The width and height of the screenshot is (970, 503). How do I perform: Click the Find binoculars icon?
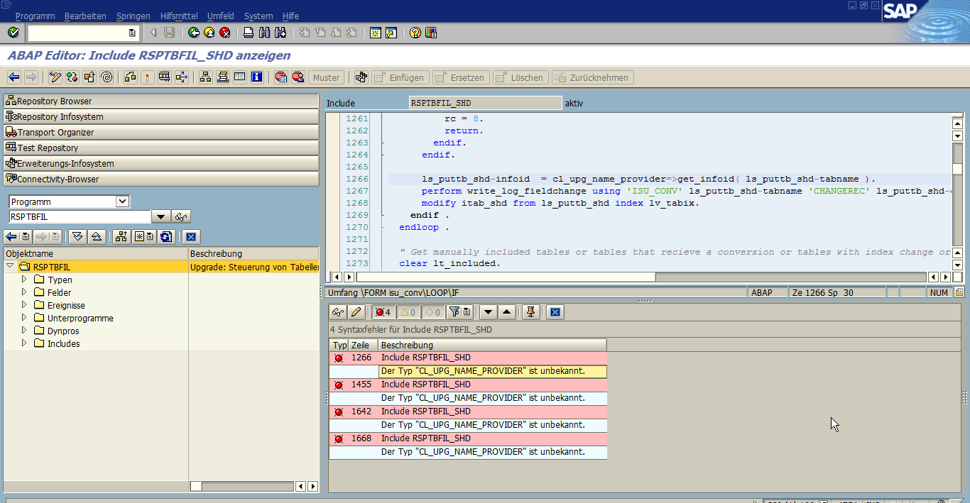pos(264,33)
